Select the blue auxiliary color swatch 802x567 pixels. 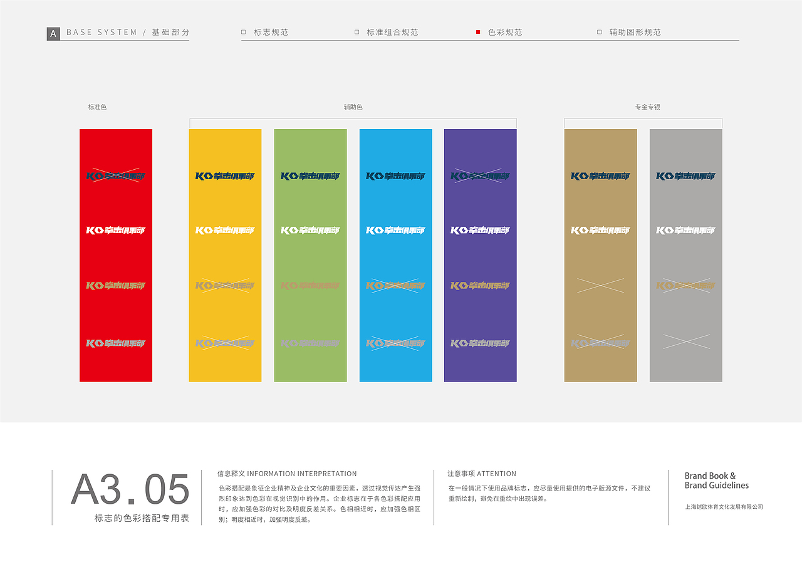click(x=395, y=255)
